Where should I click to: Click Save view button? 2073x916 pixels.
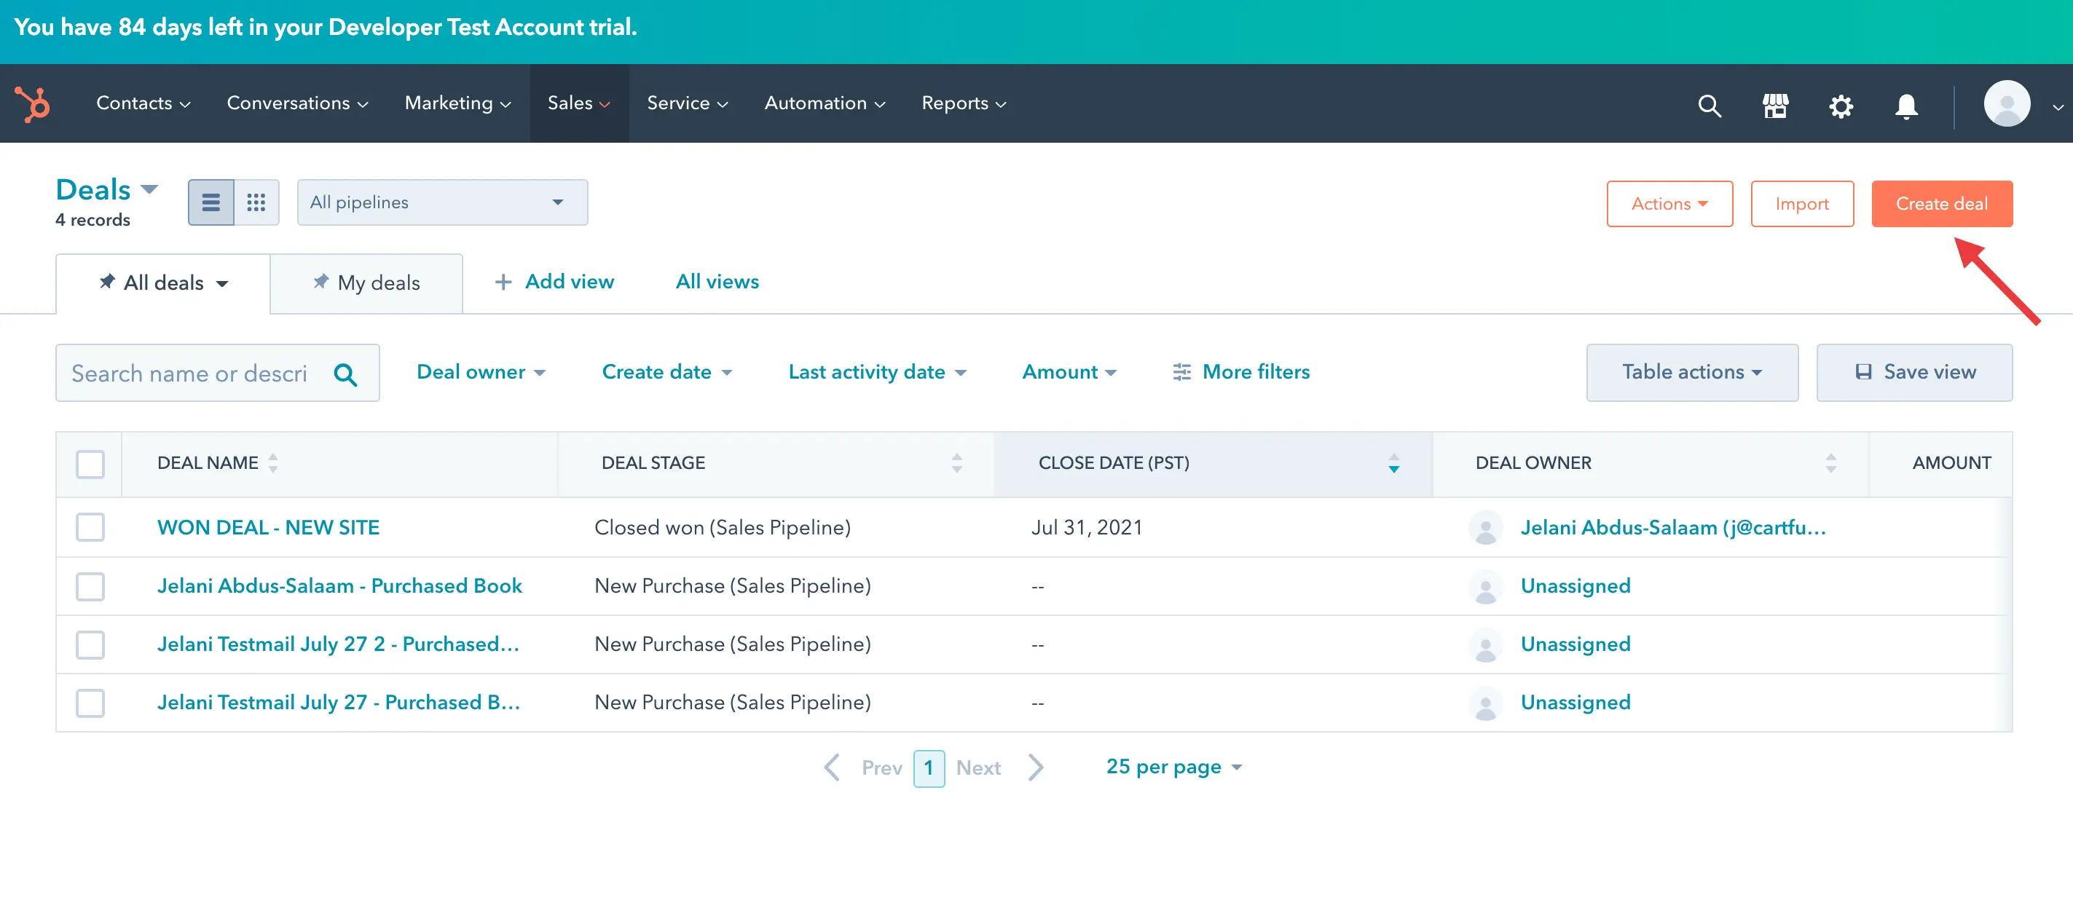(x=1914, y=372)
